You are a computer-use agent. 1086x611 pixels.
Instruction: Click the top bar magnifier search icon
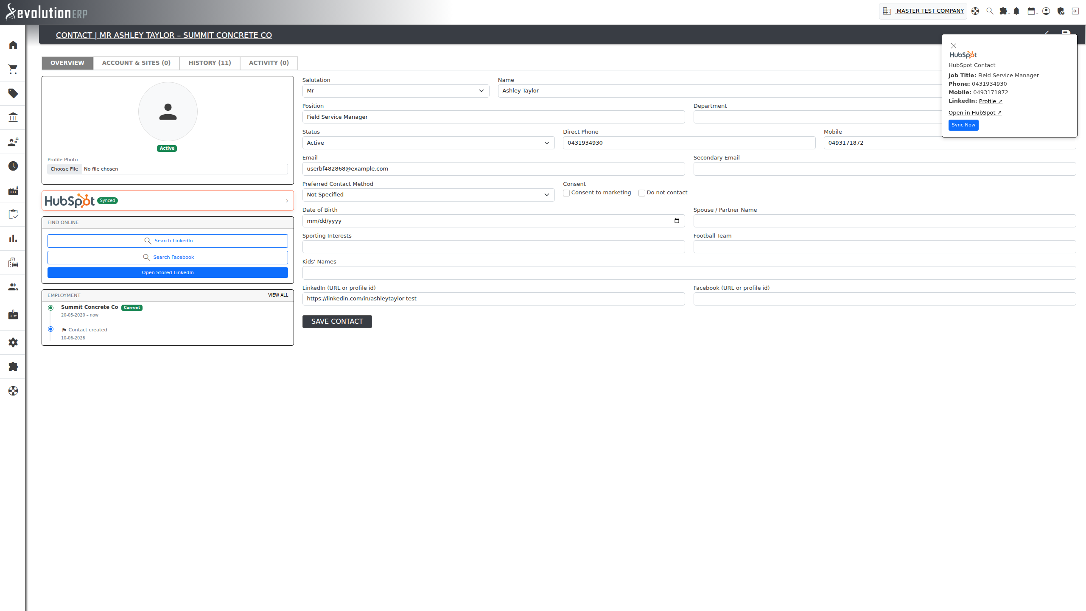[990, 11]
